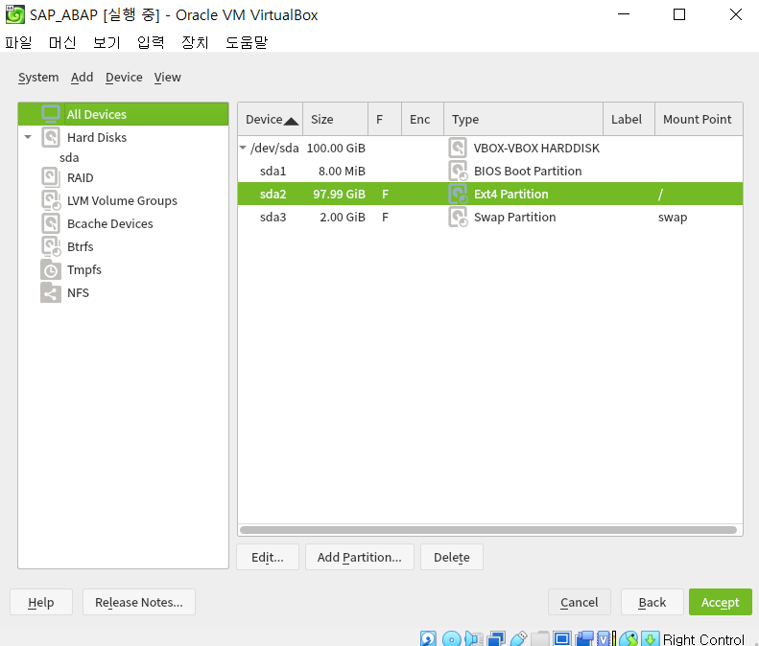This screenshot has width=759, height=646.
Task: Open the System menu
Action: [38, 78]
